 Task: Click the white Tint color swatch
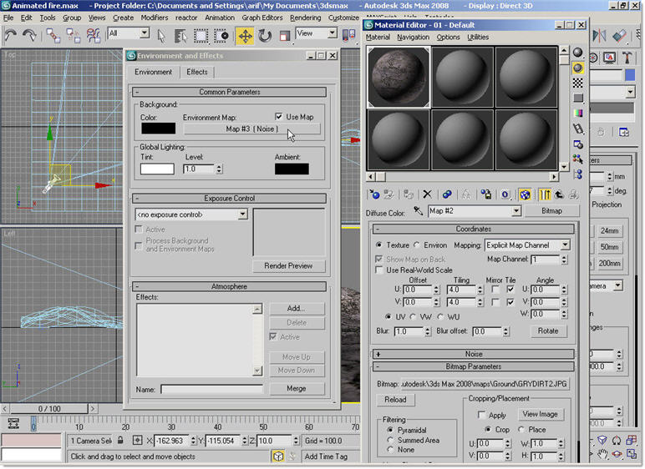[x=157, y=169]
